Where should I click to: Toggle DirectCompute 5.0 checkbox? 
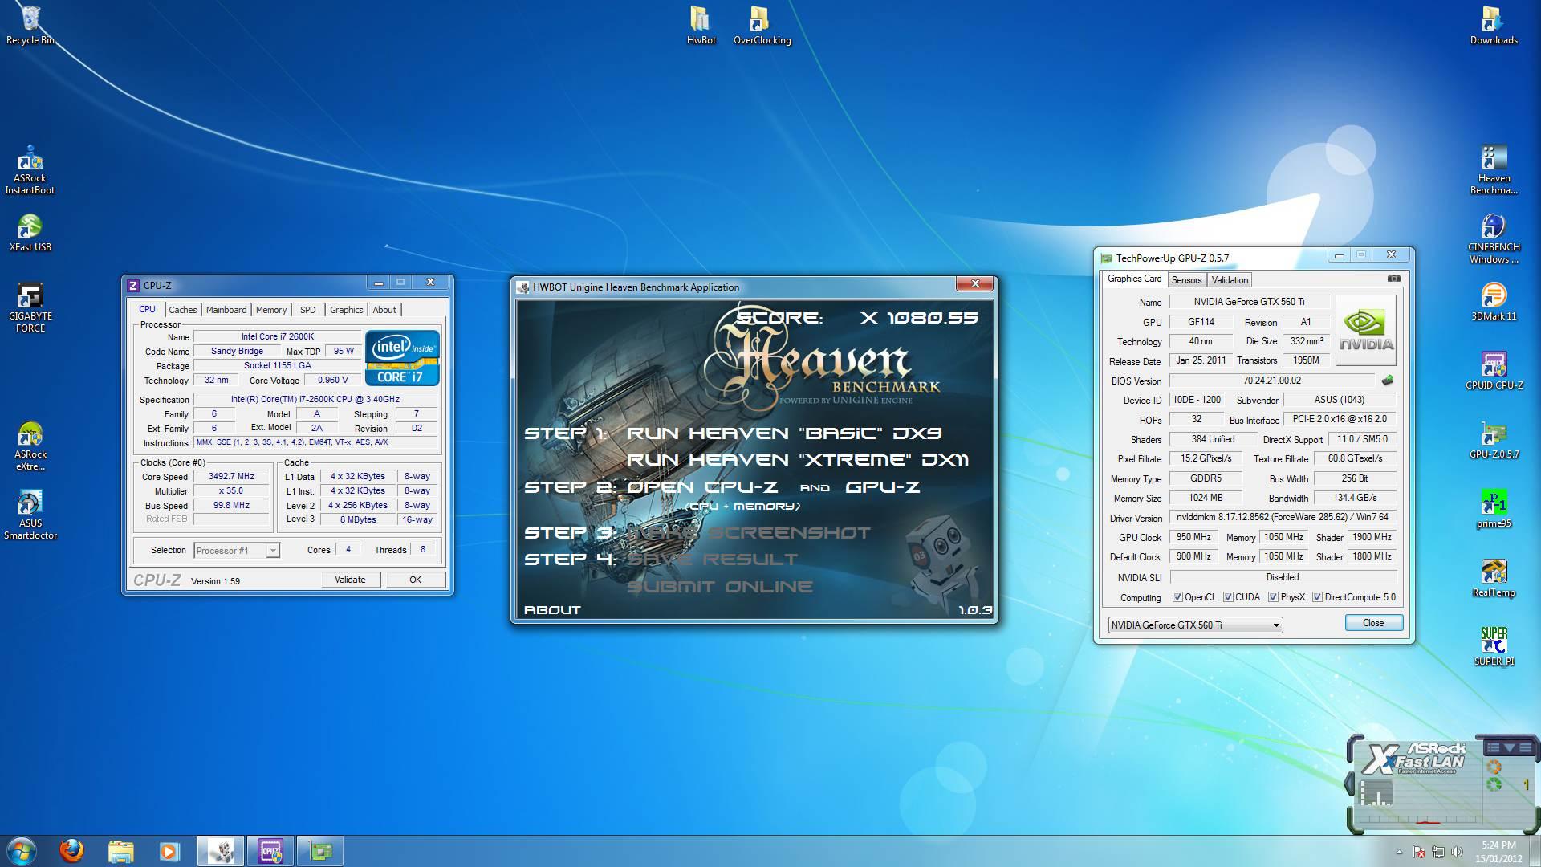(x=1317, y=597)
